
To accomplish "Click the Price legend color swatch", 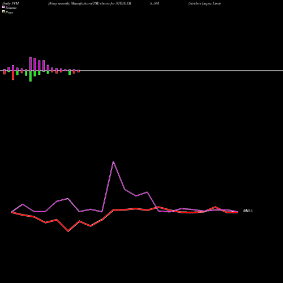I will [3, 12].
